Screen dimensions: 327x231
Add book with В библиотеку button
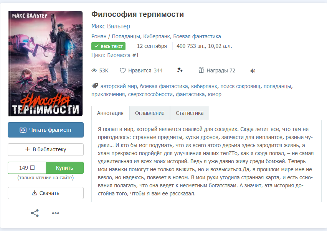pos(46,149)
